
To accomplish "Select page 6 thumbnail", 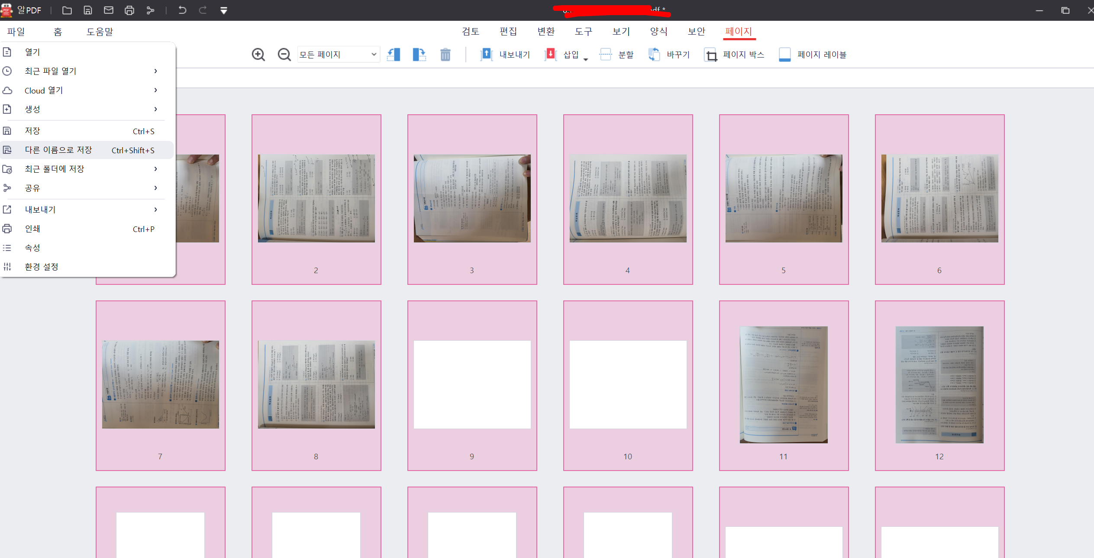I will click(x=940, y=199).
